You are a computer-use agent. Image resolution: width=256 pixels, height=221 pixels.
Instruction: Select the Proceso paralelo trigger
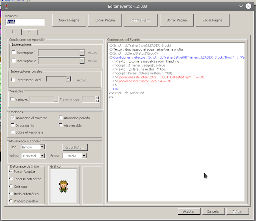coord(11,201)
